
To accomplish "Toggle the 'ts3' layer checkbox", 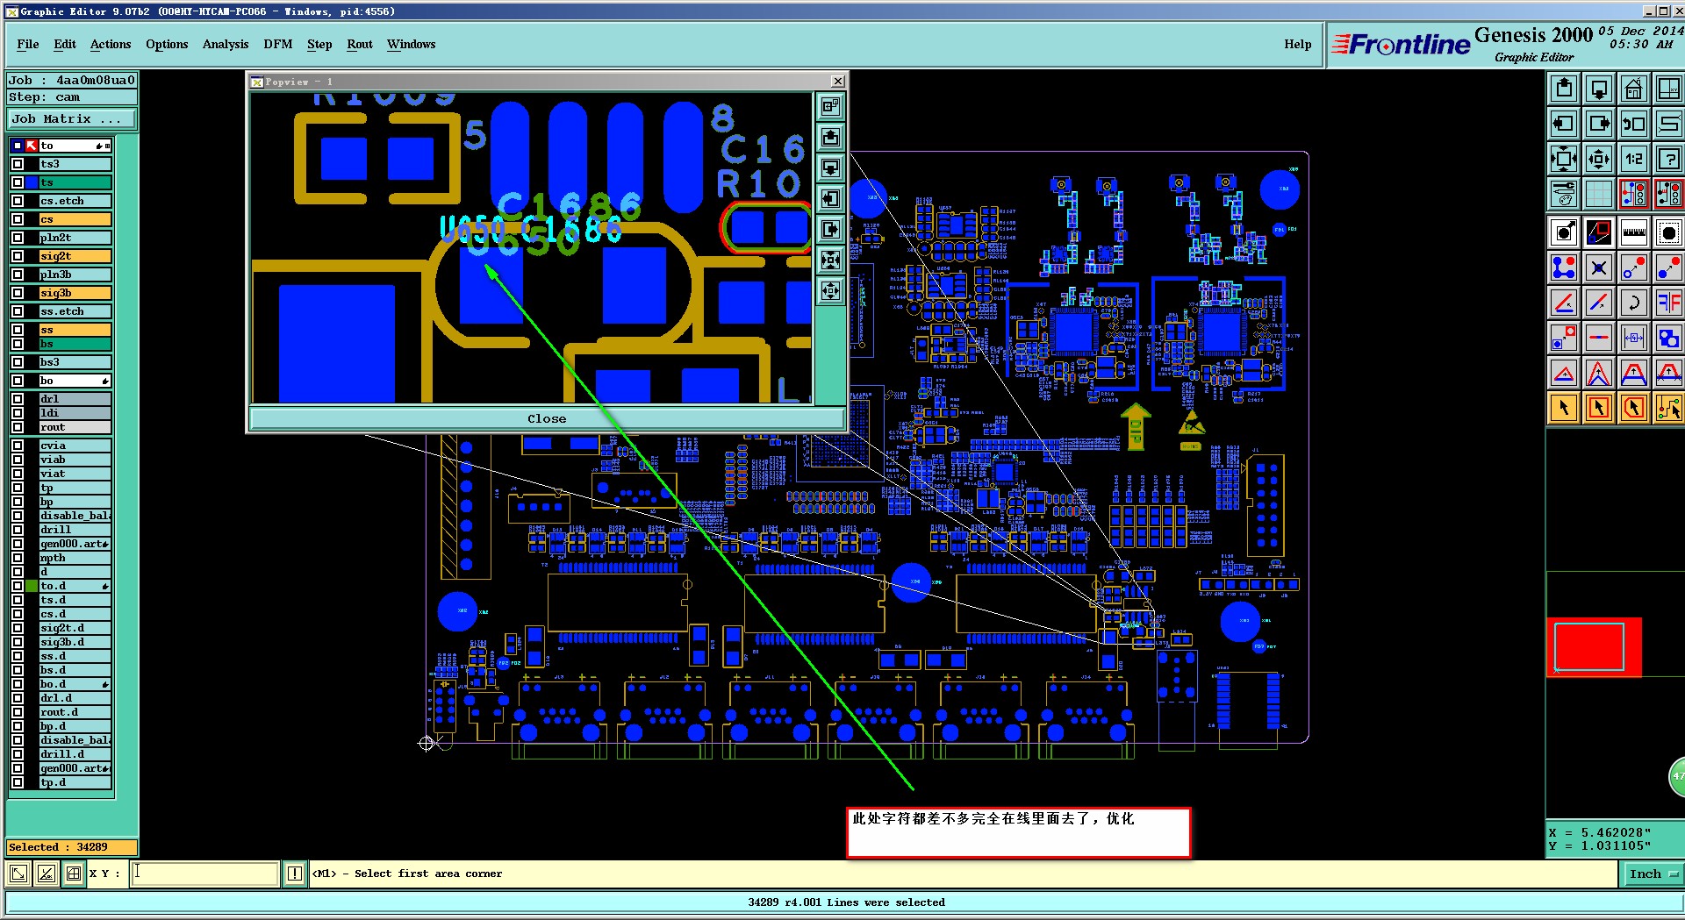I will [18, 164].
